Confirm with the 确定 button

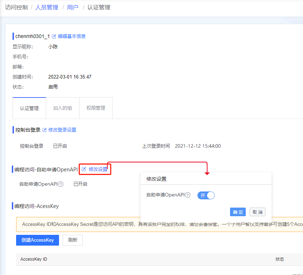(238, 212)
